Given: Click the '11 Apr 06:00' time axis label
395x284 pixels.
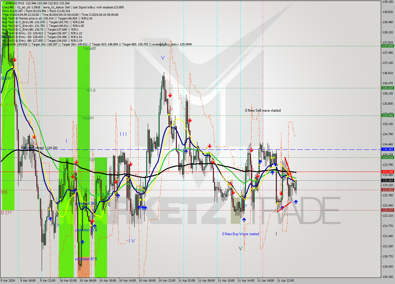Looking at the screenshot, I should [206, 281].
